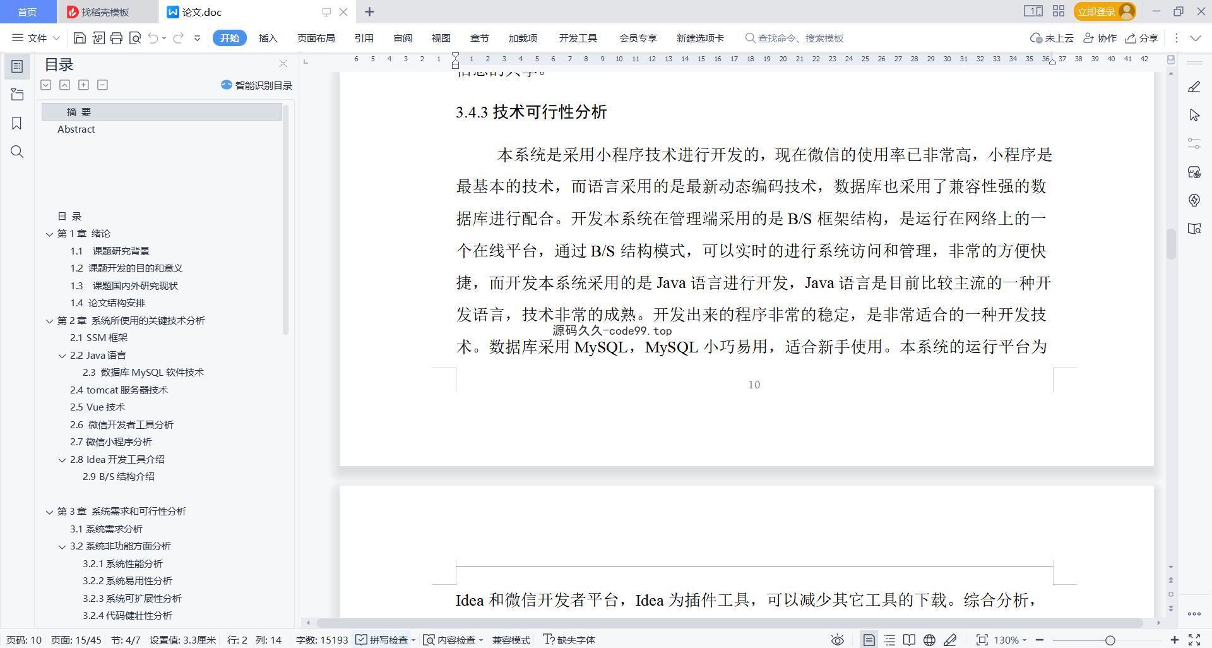Screen dimensions: 1212x648
Task: Open 内容检查 dropdown in status bar
Action: (x=453, y=640)
